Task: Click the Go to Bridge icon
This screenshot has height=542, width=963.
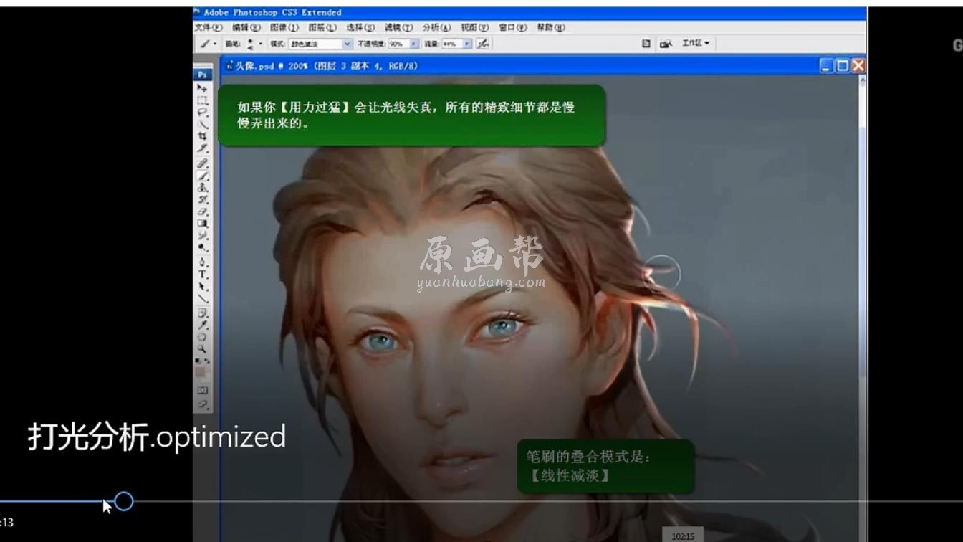Action: tap(666, 44)
